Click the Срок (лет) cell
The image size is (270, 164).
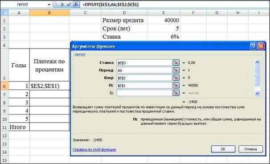tap(124, 29)
